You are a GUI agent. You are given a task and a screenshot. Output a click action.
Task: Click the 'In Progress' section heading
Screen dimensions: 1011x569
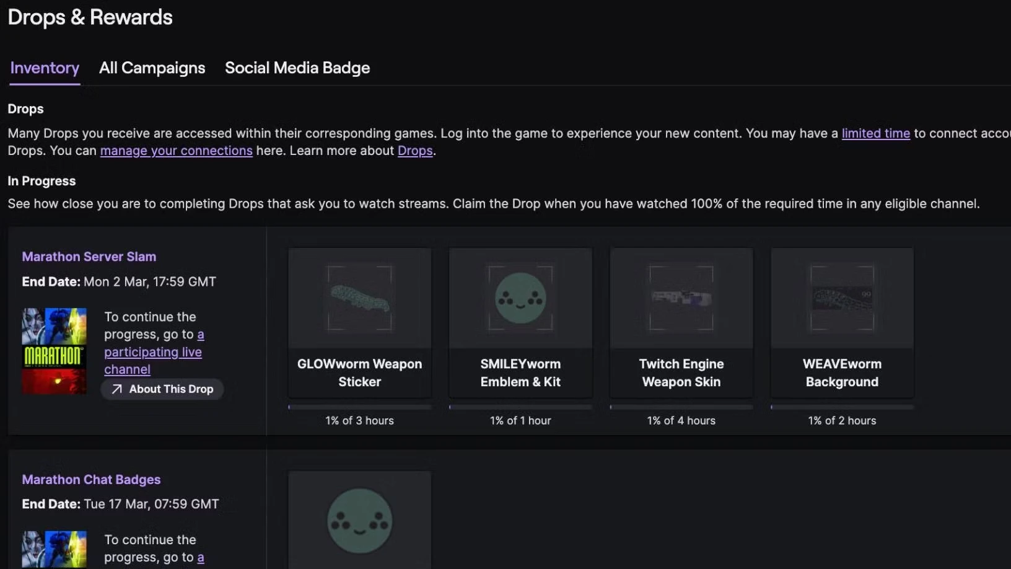coord(42,181)
